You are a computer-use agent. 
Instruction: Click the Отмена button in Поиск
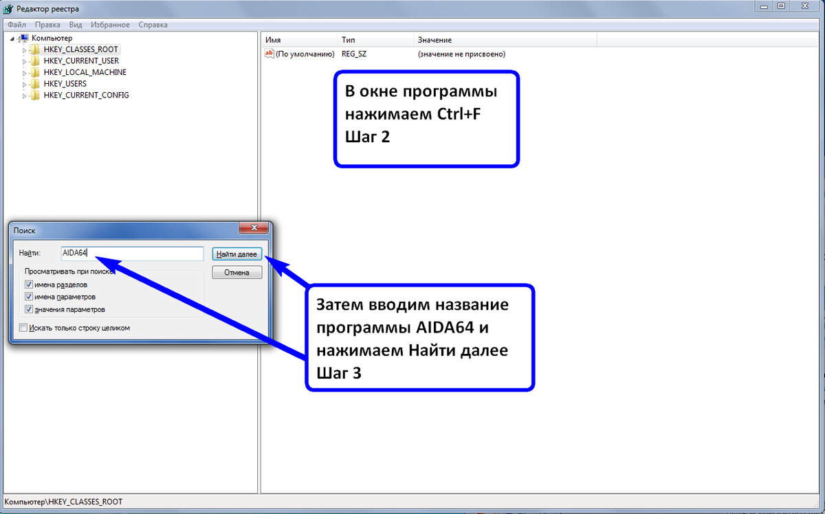point(236,273)
